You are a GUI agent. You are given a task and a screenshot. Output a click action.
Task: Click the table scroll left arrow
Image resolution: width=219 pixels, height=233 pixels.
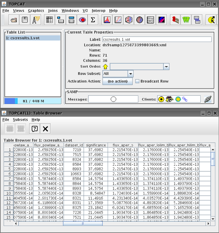[x=16, y=224]
